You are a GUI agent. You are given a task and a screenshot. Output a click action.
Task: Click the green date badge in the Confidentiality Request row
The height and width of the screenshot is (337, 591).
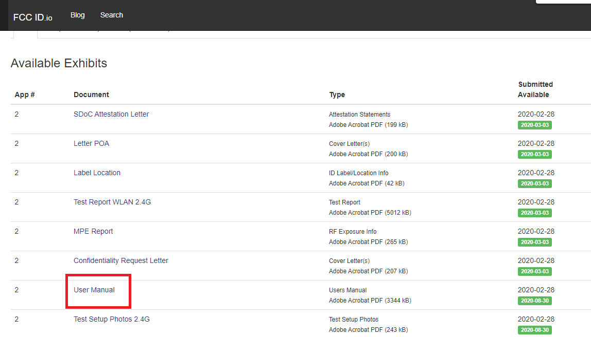534,271
